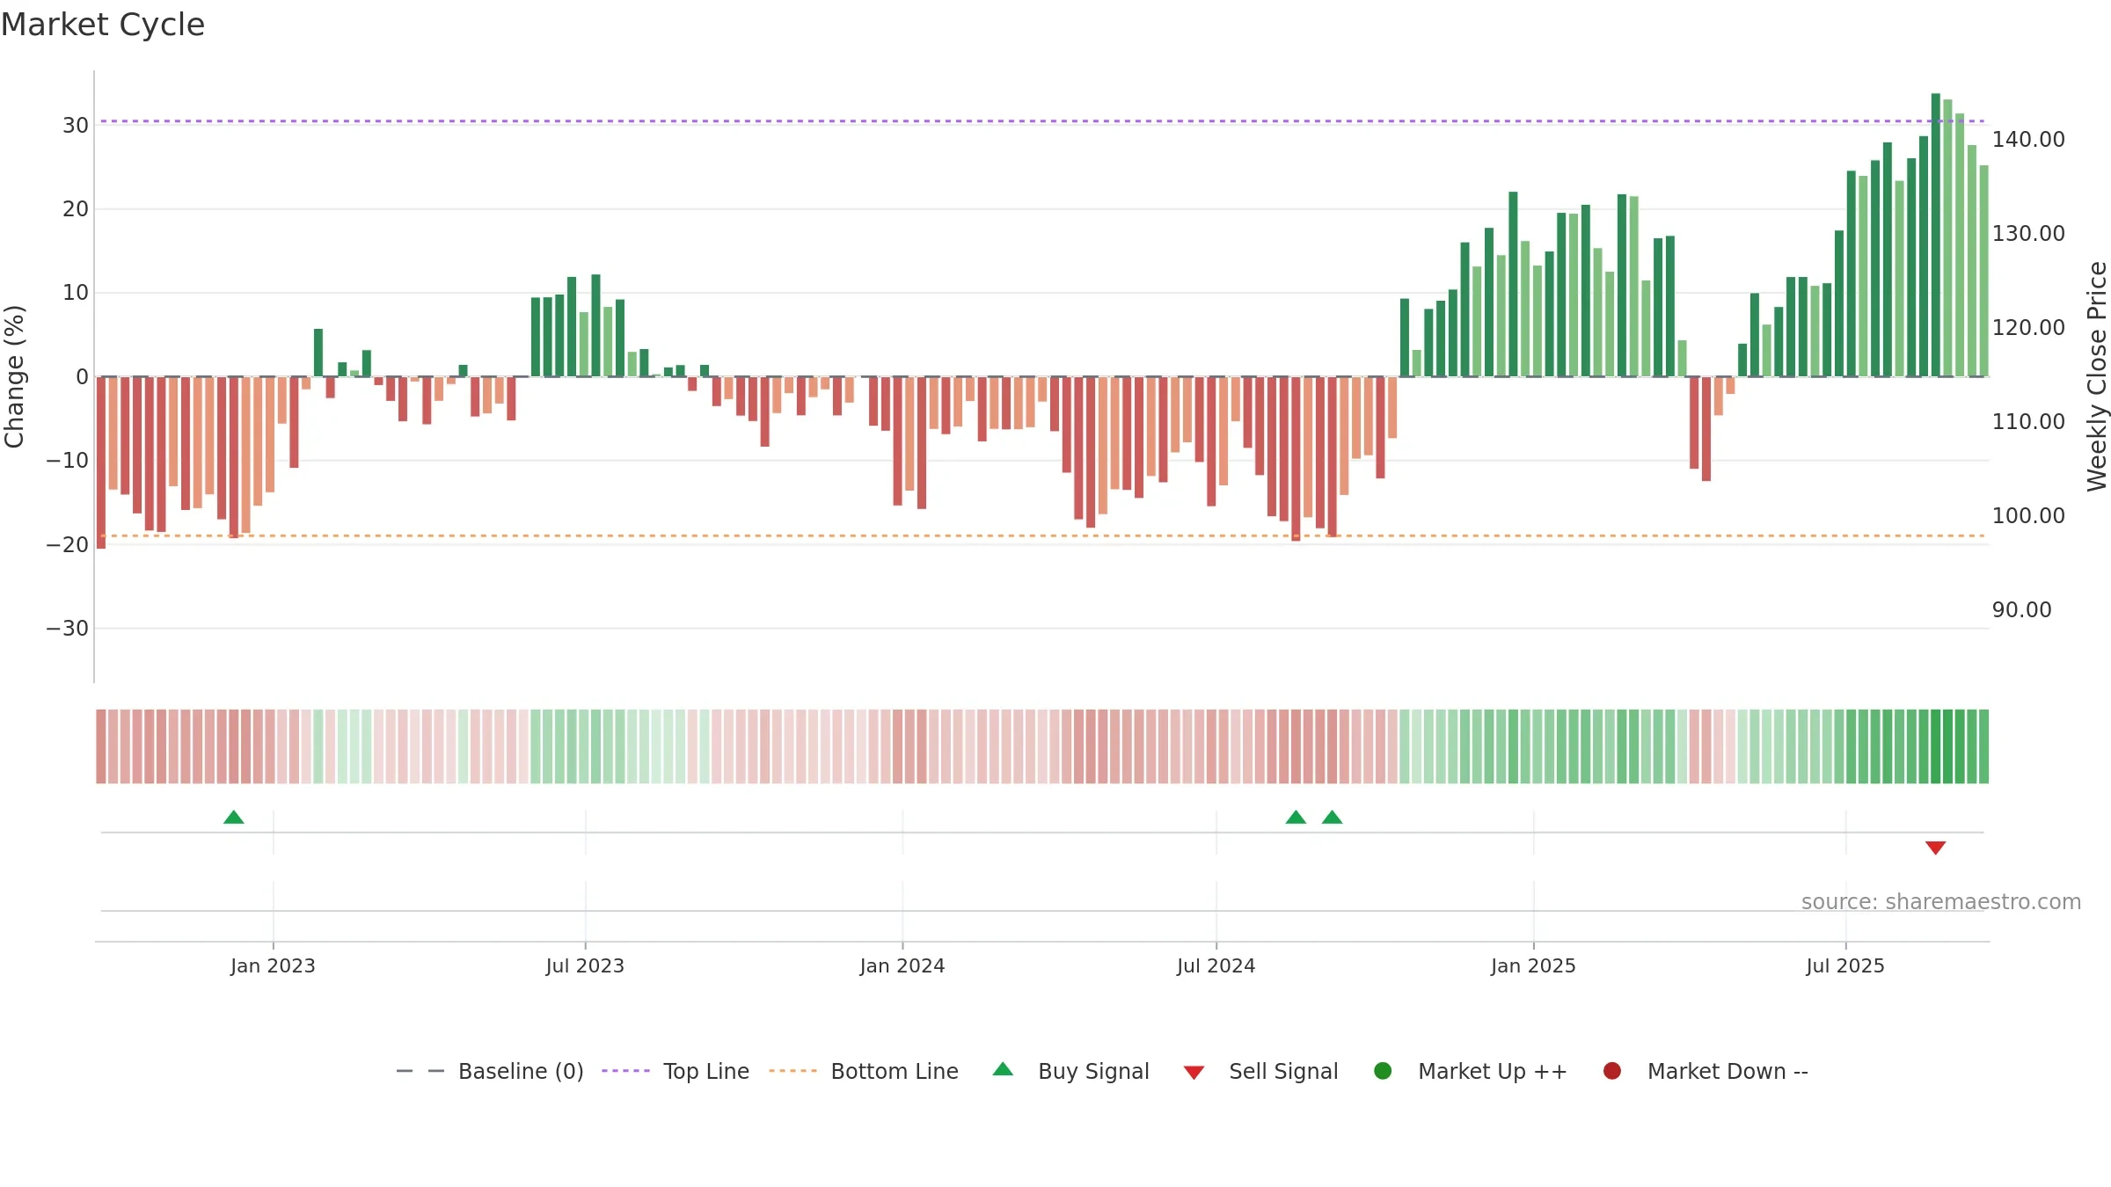Viewport: 2111px width, 1187px height.
Task: Toggle the Sell Signal legend entry
Action: tap(1260, 1071)
